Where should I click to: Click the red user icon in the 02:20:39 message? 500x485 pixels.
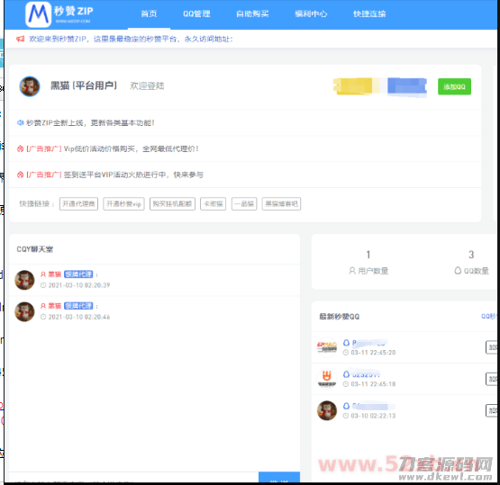click(43, 274)
